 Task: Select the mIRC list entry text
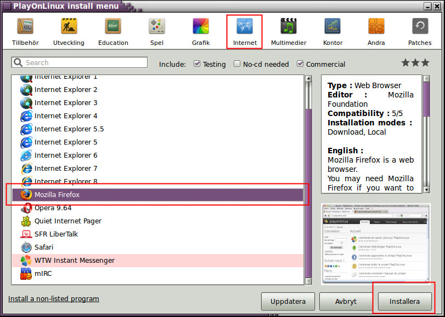tap(43, 274)
